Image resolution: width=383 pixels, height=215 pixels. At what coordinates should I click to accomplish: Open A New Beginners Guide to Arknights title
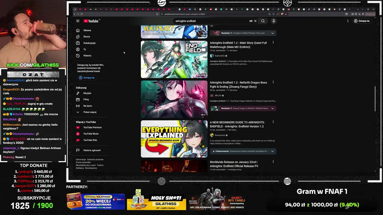point(237,124)
